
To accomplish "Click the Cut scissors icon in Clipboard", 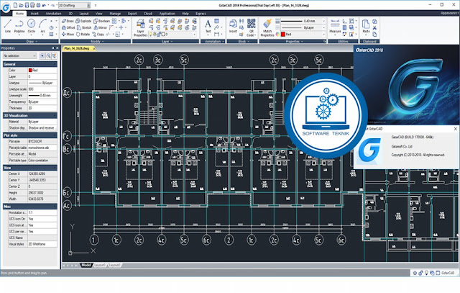I will click(x=374, y=27).
